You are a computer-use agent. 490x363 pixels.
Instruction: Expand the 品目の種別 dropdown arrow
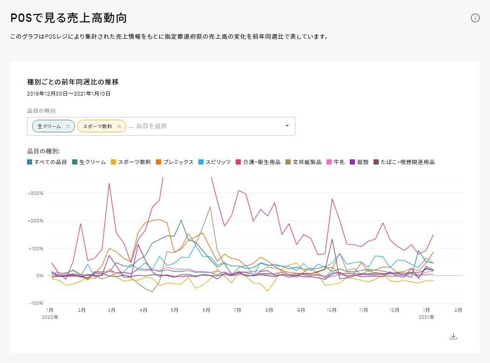[287, 126]
